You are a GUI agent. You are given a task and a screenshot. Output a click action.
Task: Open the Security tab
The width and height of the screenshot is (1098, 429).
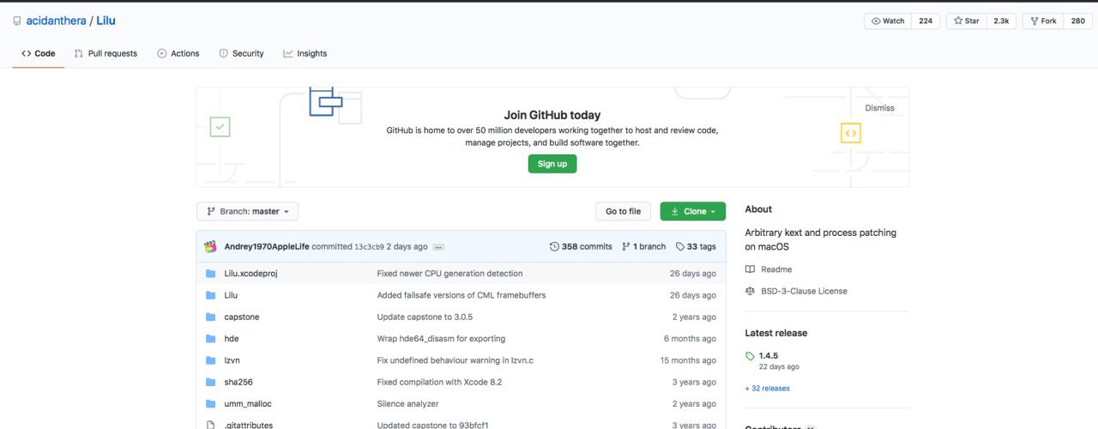[241, 53]
